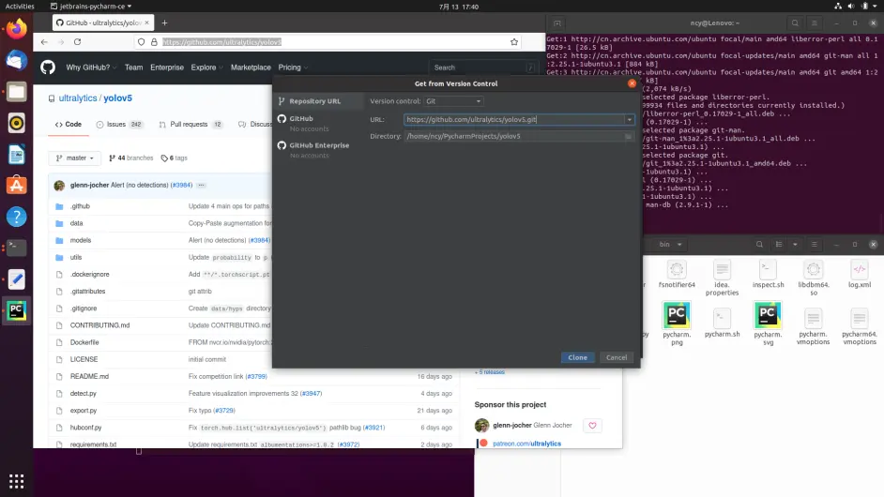This screenshot has height=497, width=884.
Task: Open the master branch dropdown
Action: pyautogui.click(x=74, y=158)
